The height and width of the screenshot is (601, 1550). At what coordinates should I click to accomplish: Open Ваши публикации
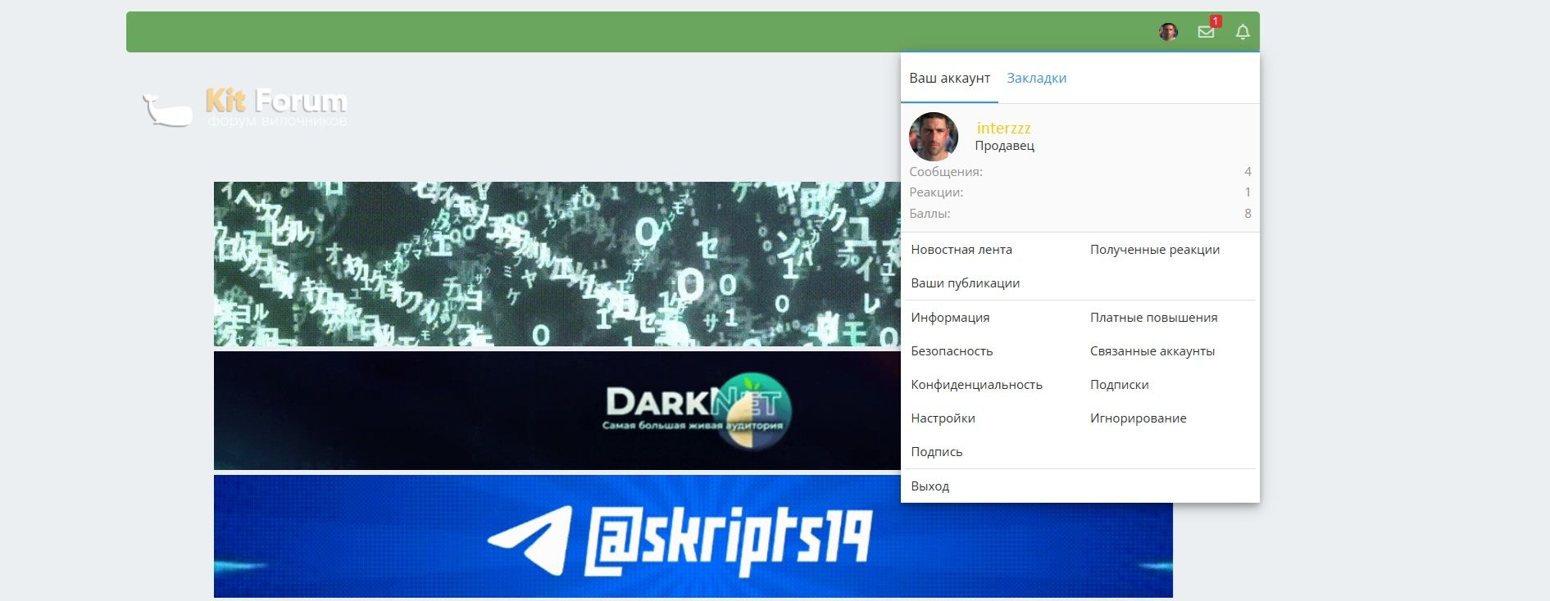(x=966, y=283)
